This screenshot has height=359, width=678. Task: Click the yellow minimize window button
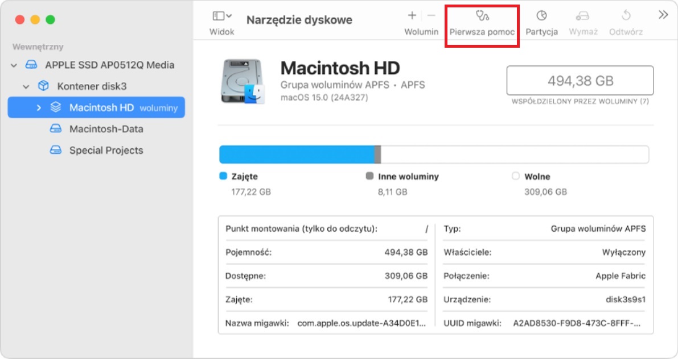point(35,20)
